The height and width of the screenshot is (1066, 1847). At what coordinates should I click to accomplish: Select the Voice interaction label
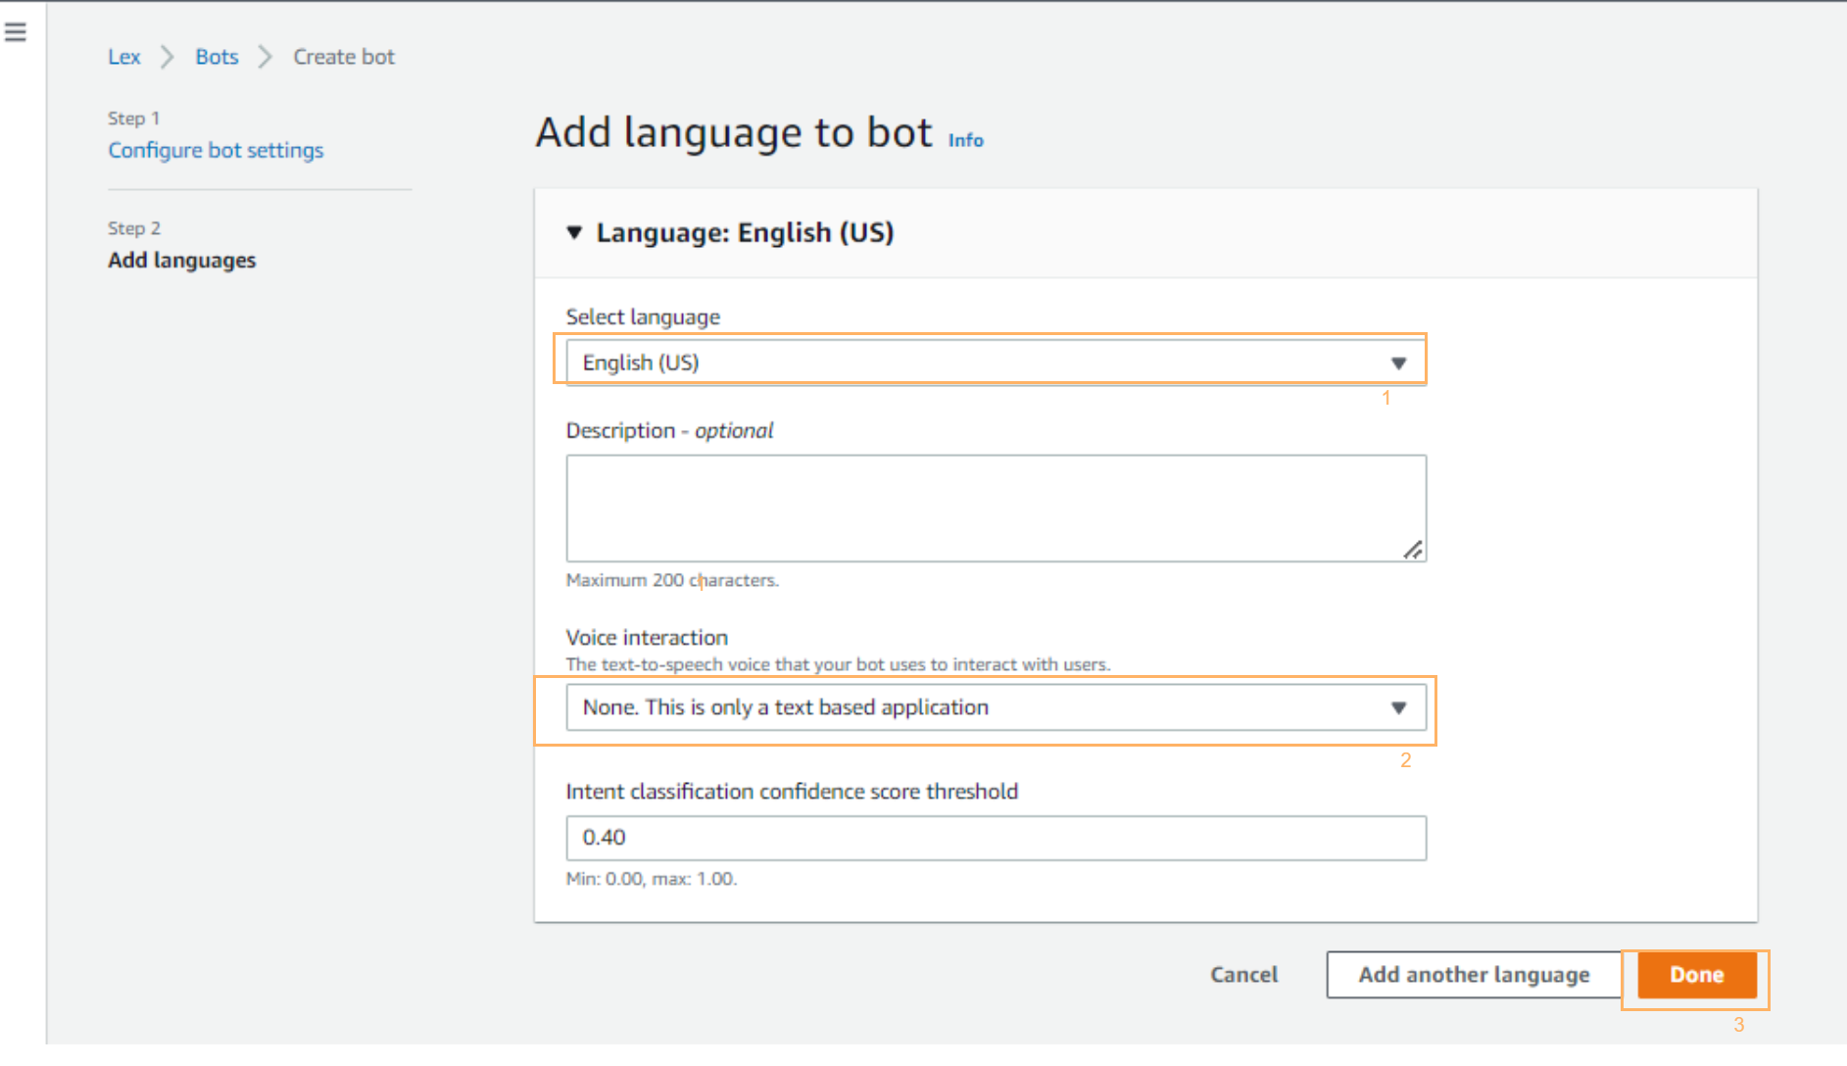647,638
